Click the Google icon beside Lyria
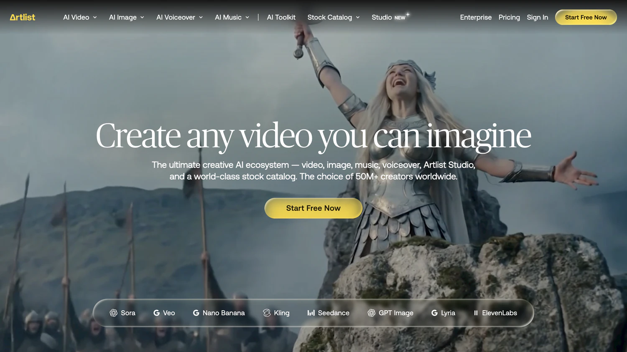Viewport: 627px width, 352px height. [x=434, y=313]
